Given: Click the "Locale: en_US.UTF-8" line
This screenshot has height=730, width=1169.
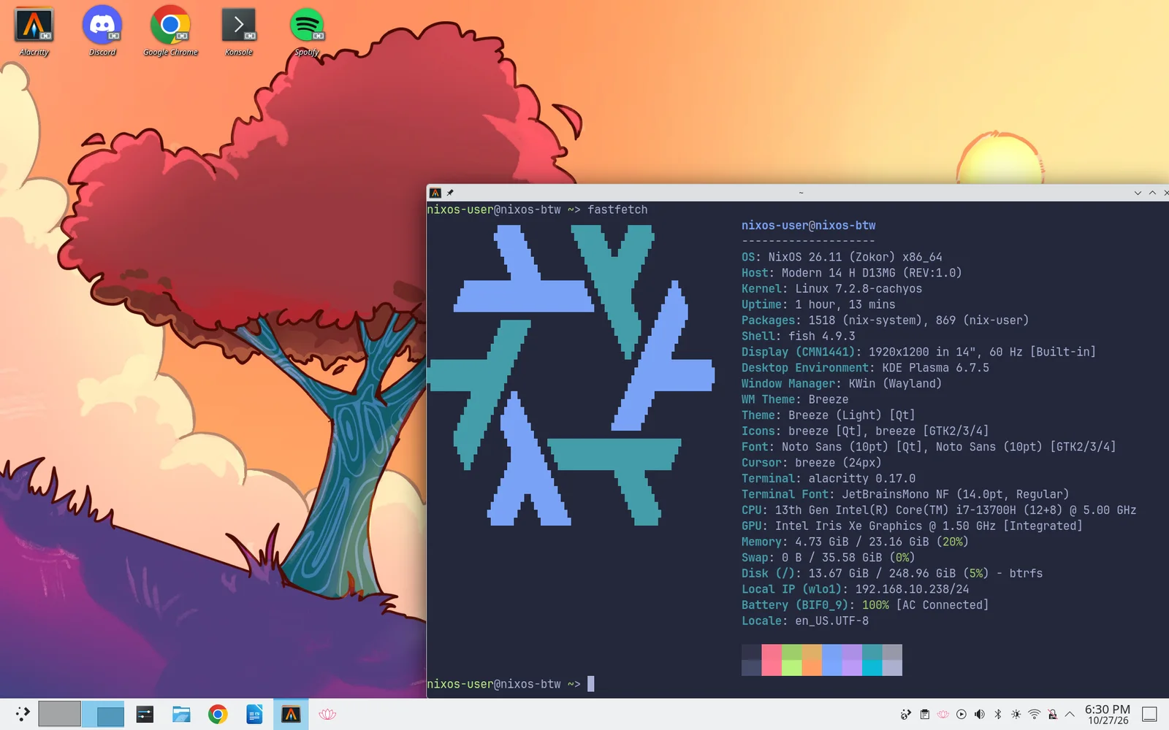Looking at the screenshot, I should coord(805,621).
